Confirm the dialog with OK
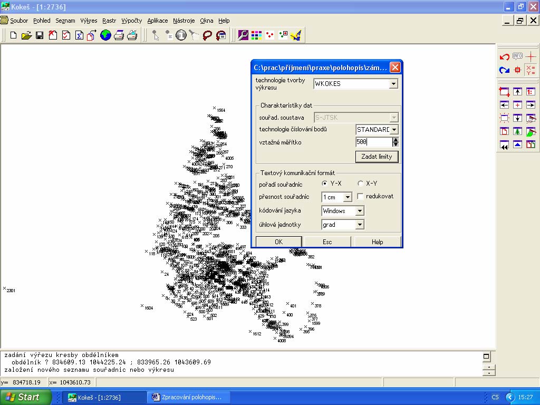The image size is (540, 405). tap(278, 242)
